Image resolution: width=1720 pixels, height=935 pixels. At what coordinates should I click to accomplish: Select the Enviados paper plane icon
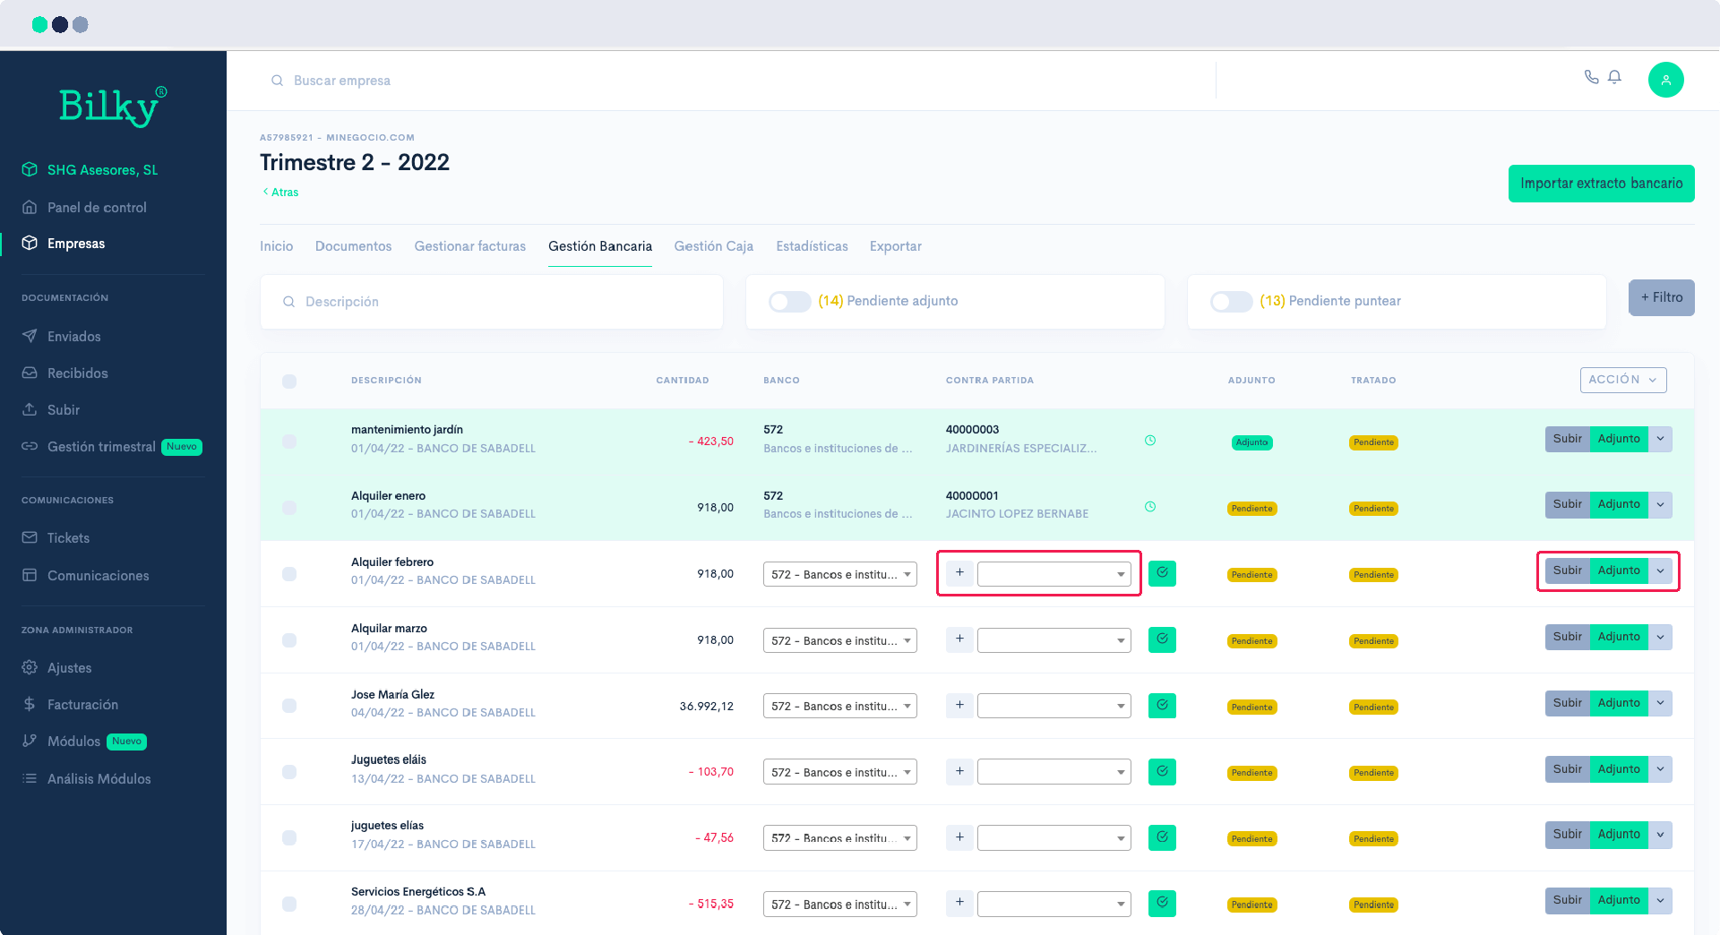point(30,336)
